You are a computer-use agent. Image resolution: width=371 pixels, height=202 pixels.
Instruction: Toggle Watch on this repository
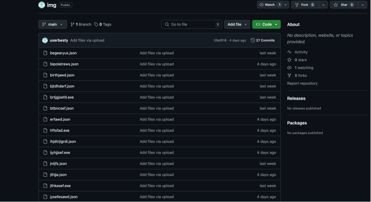269,5
